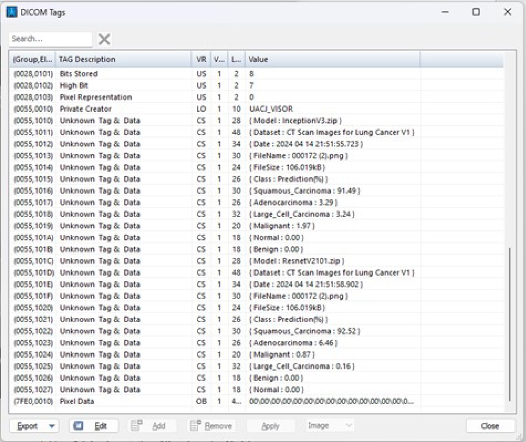Viewport: 526px width, 442px height.
Task: Click the Apply button
Action: coord(270,426)
